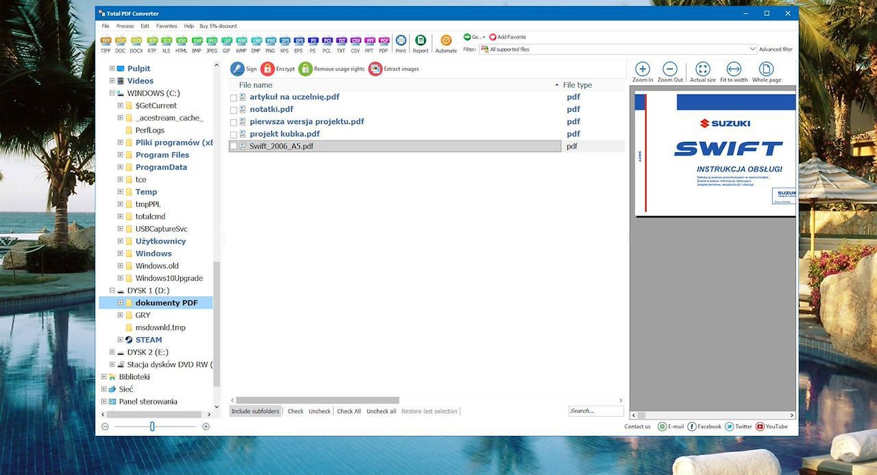Click the Check All button
This screenshot has height=475, width=877.
pos(349,411)
